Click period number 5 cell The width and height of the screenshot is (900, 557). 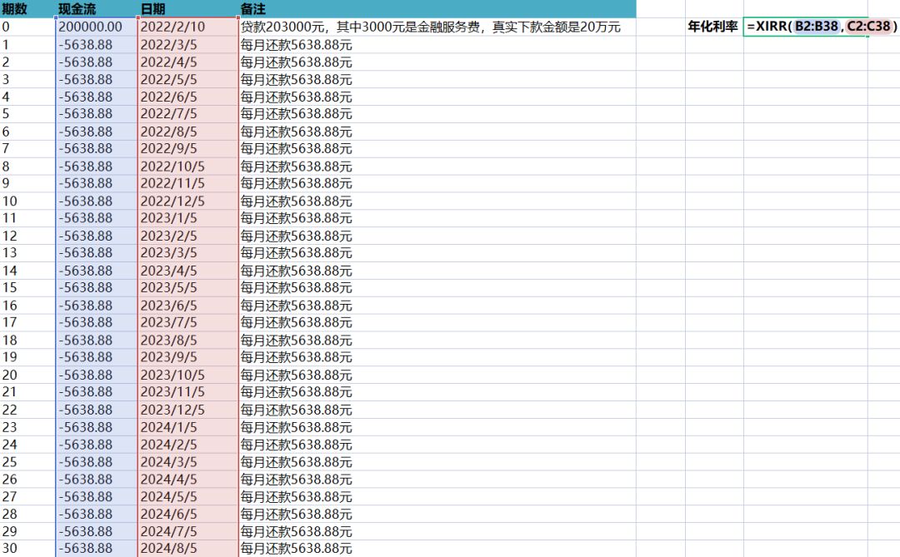point(27,113)
